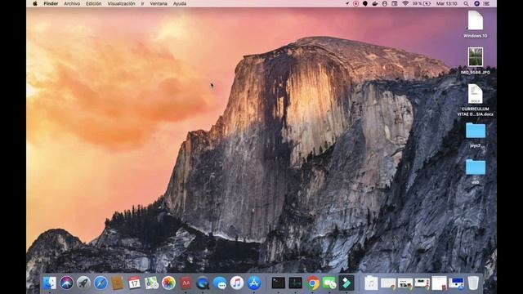523x294 pixels.
Task: Open Spotlight search magnifier
Action: [x=466, y=3]
